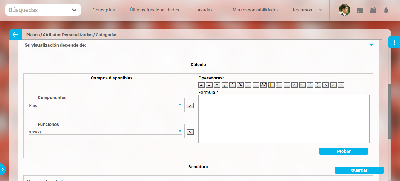Click inside the Fórmula text area
The height and width of the screenshot is (181, 400).
284,119
